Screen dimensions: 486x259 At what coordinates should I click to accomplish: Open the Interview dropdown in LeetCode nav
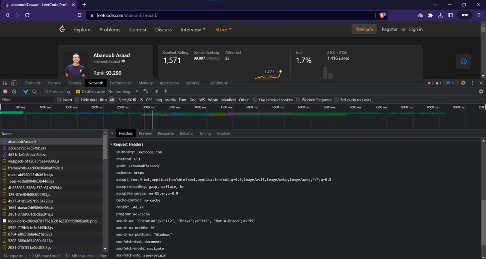(x=193, y=29)
